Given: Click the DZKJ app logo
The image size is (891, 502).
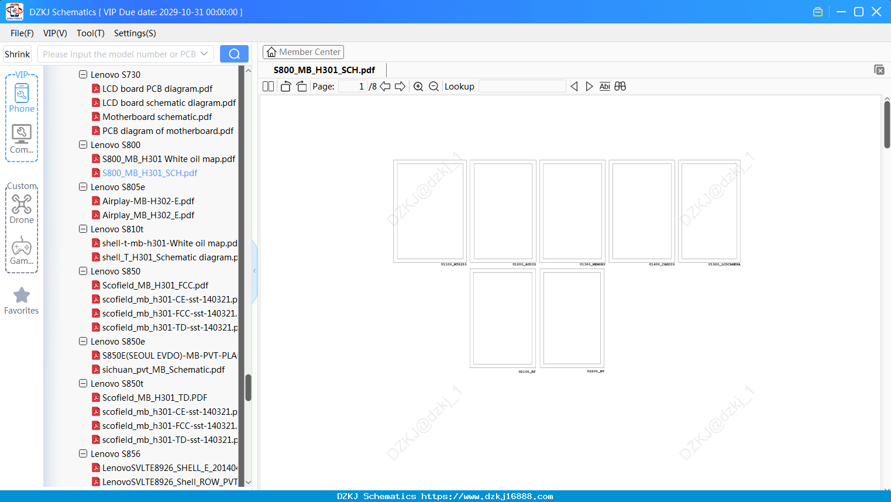Looking at the screenshot, I should (14, 12).
